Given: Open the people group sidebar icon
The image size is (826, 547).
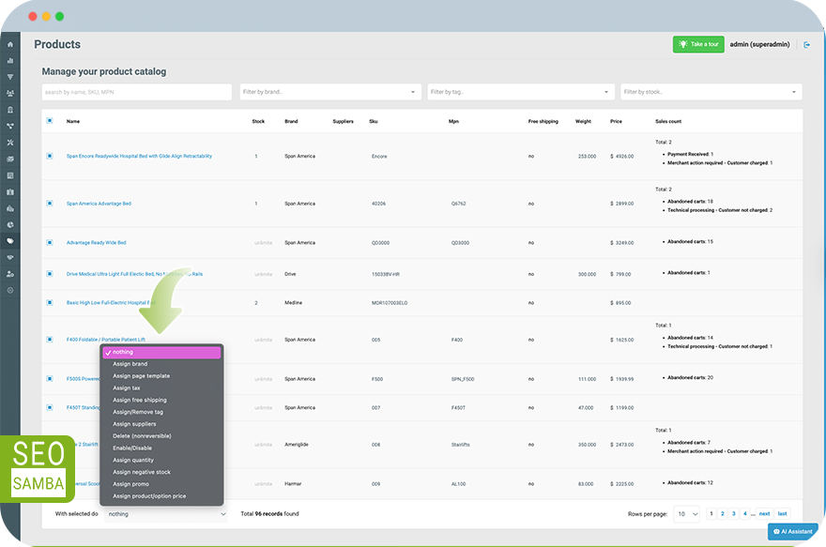Looking at the screenshot, I should pyautogui.click(x=10, y=93).
